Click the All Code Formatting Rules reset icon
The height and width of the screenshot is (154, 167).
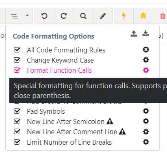[146, 50]
